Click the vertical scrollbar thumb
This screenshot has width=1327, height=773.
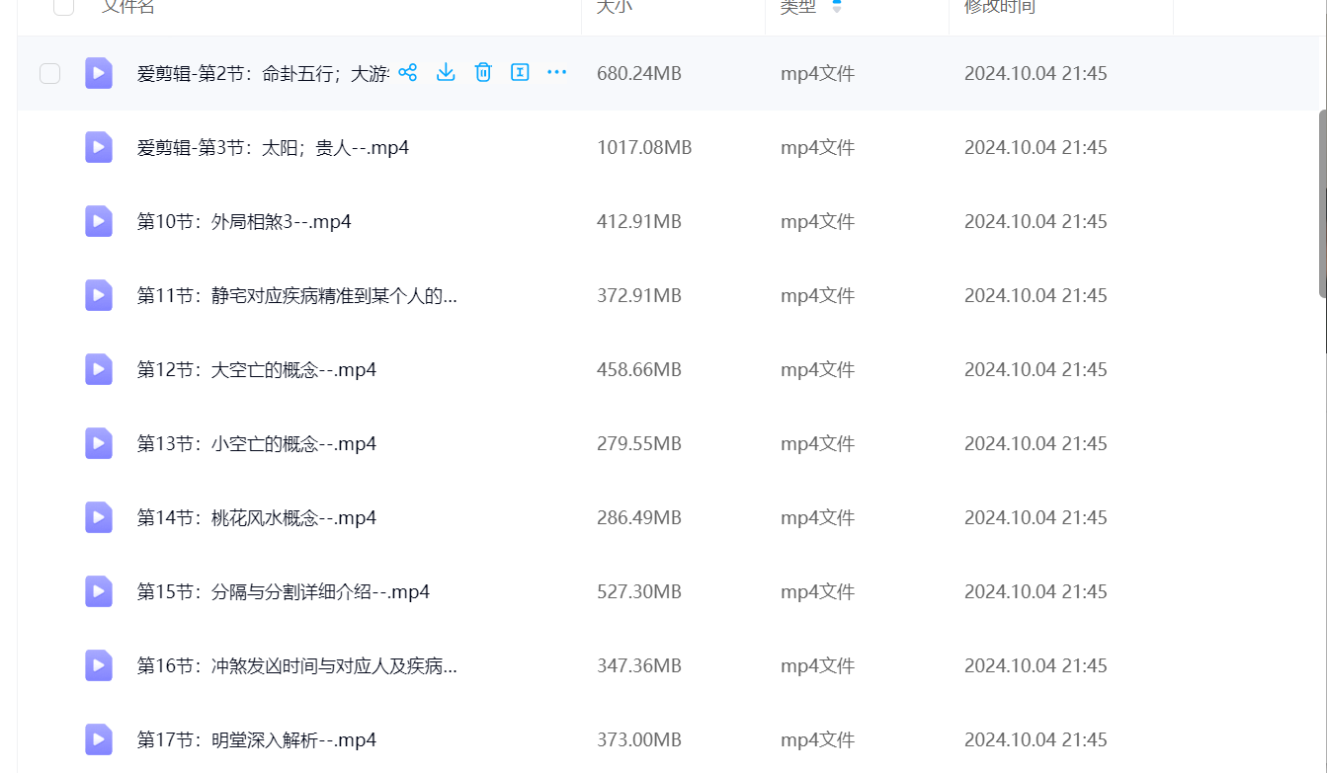[1322, 202]
